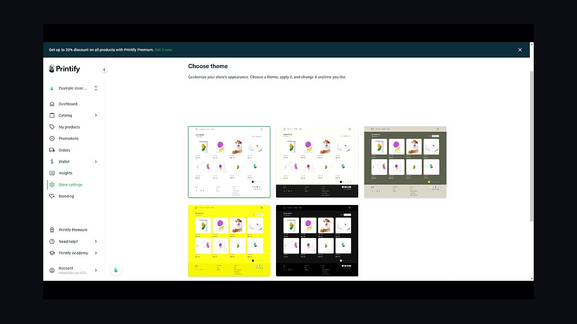
Task: Pick the olive green theme thumbnail
Action: tap(405, 162)
